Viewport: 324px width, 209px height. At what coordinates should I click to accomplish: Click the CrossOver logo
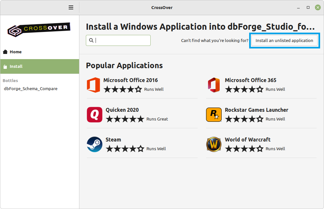39,30
